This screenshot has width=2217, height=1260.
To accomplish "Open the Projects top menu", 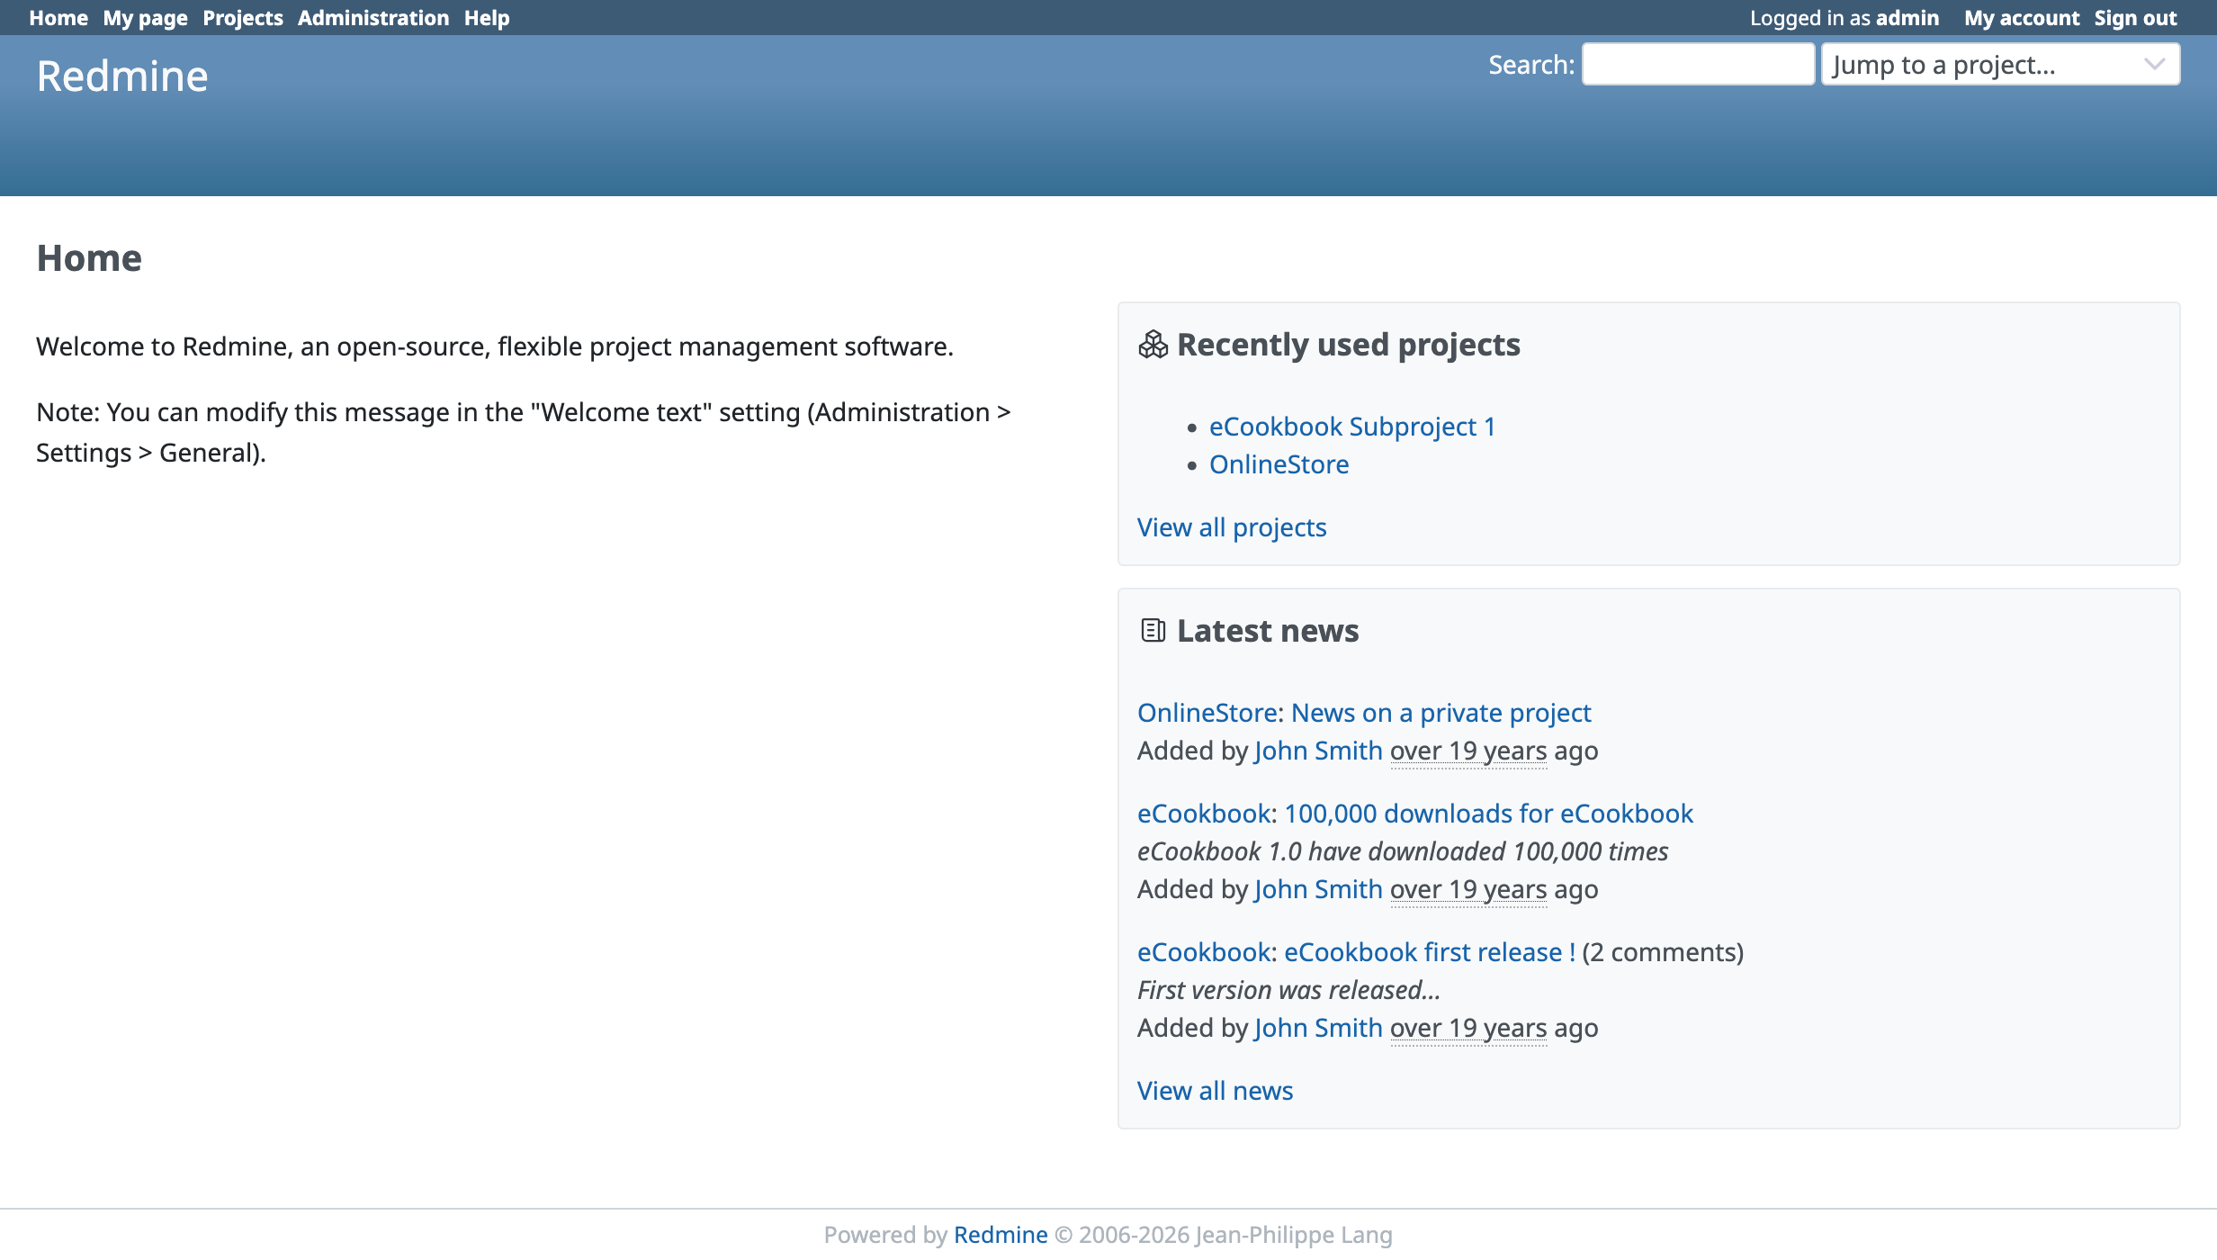I will [x=242, y=18].
